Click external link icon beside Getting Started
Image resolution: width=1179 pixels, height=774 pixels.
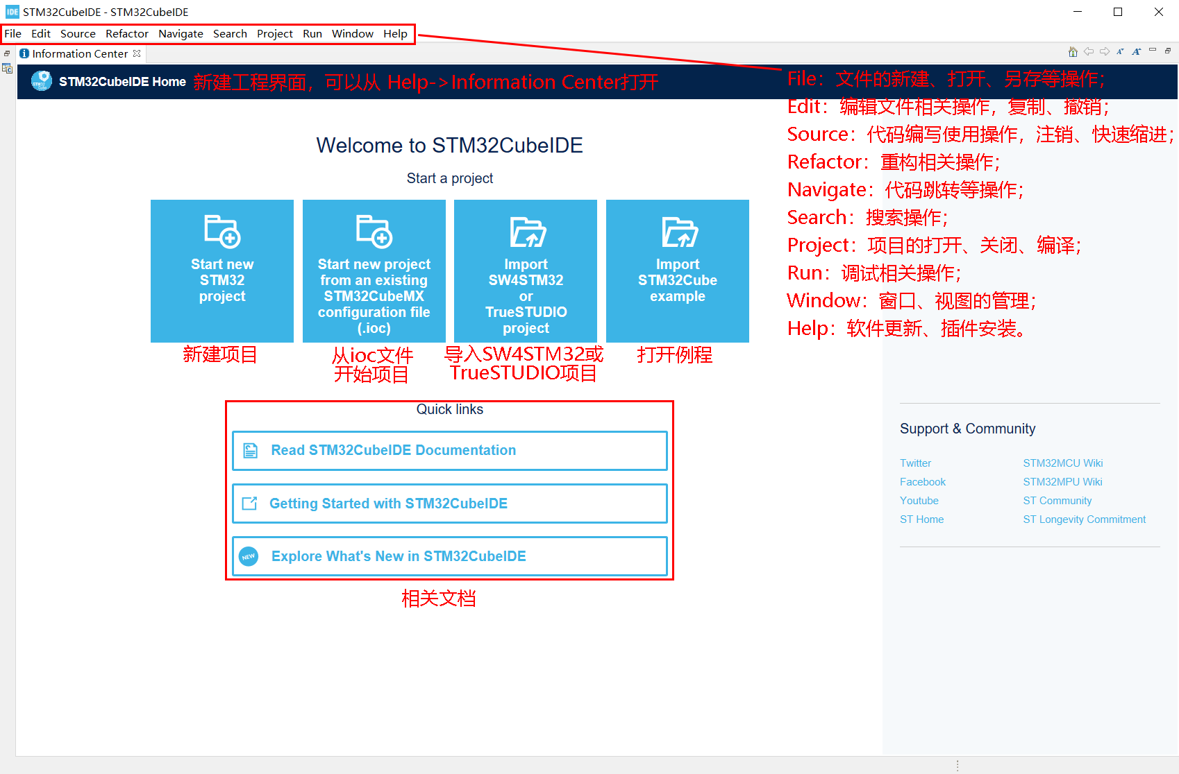pos(249,504)
